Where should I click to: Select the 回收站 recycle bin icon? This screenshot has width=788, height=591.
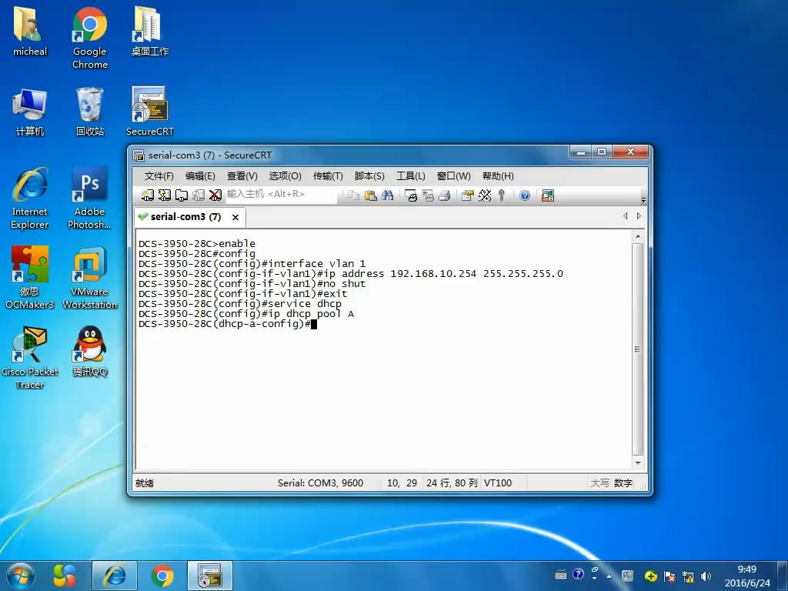coord(90,112)
